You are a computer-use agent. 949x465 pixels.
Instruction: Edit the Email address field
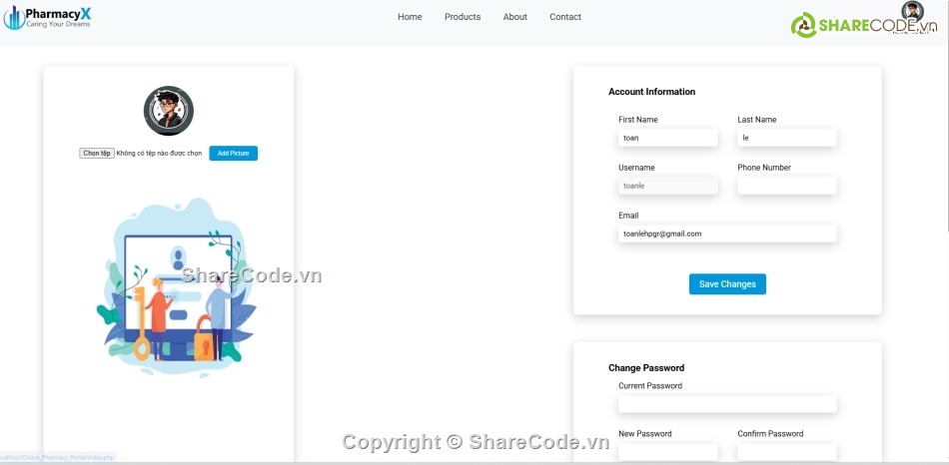[x=727, y=233]
